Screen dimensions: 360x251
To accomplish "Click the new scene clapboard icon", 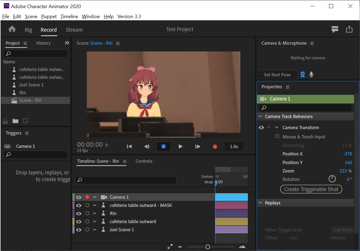I will pyautogui.click(x=5, y=121).
